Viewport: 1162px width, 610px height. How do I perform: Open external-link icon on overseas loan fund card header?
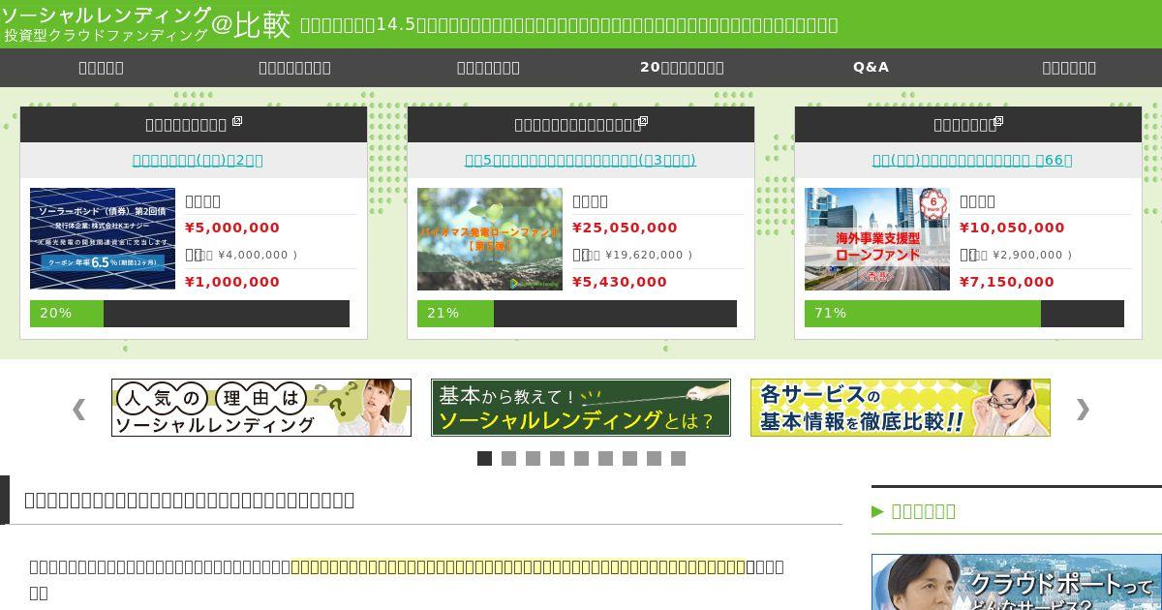pyautogui.click(x=998, y=122)
